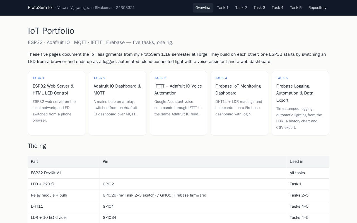Click the IoT Portfolio page heading
This screenshot has height=223, width=357.
pyautogui.click(x=51, y=31)
